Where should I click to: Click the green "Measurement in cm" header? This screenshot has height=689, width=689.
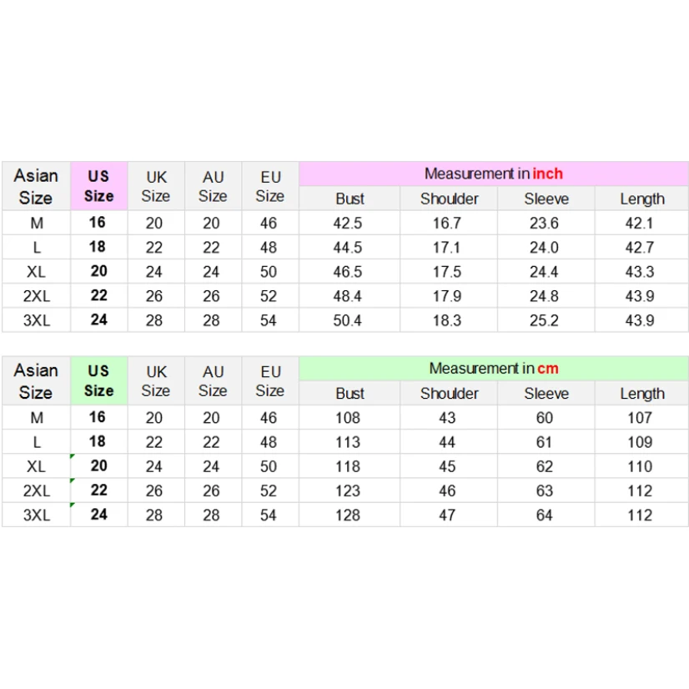[x=493, y=368]
